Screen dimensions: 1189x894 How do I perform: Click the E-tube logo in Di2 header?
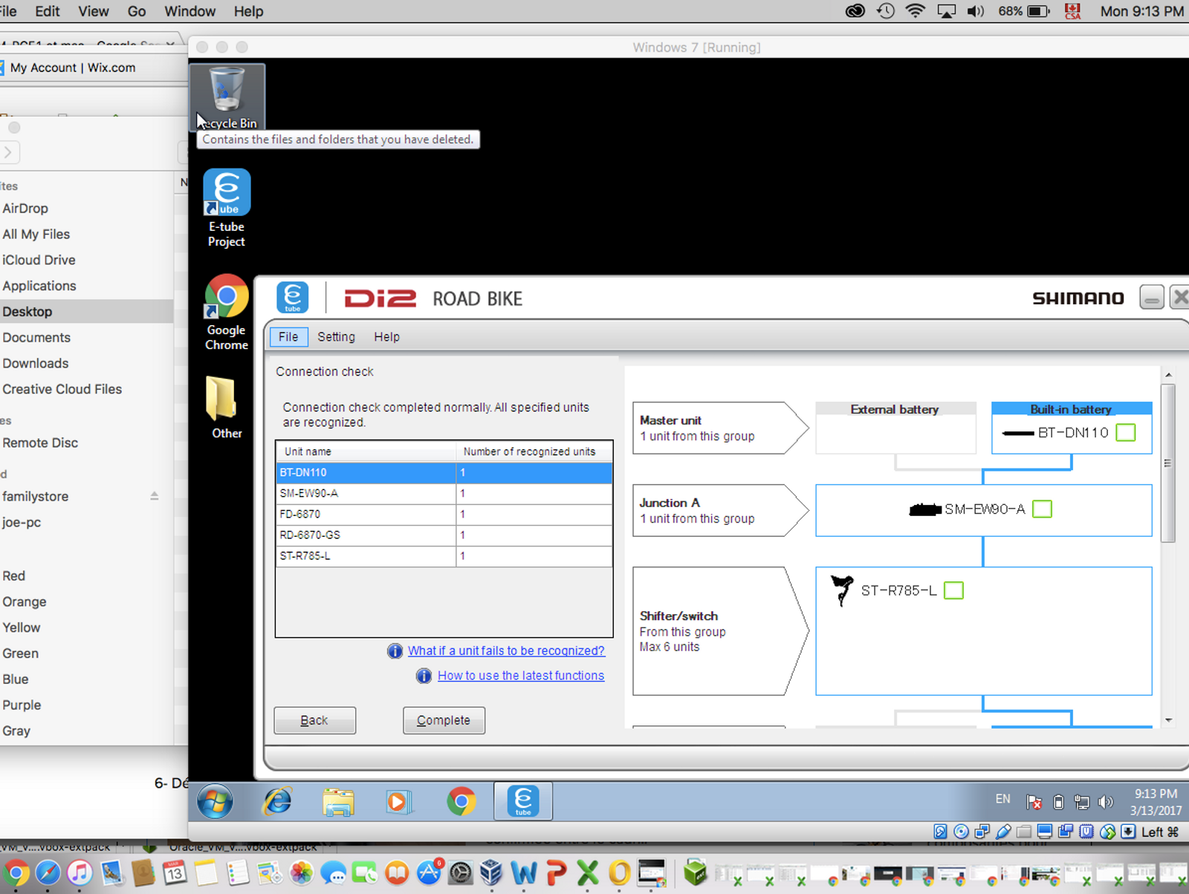(293, 298)
